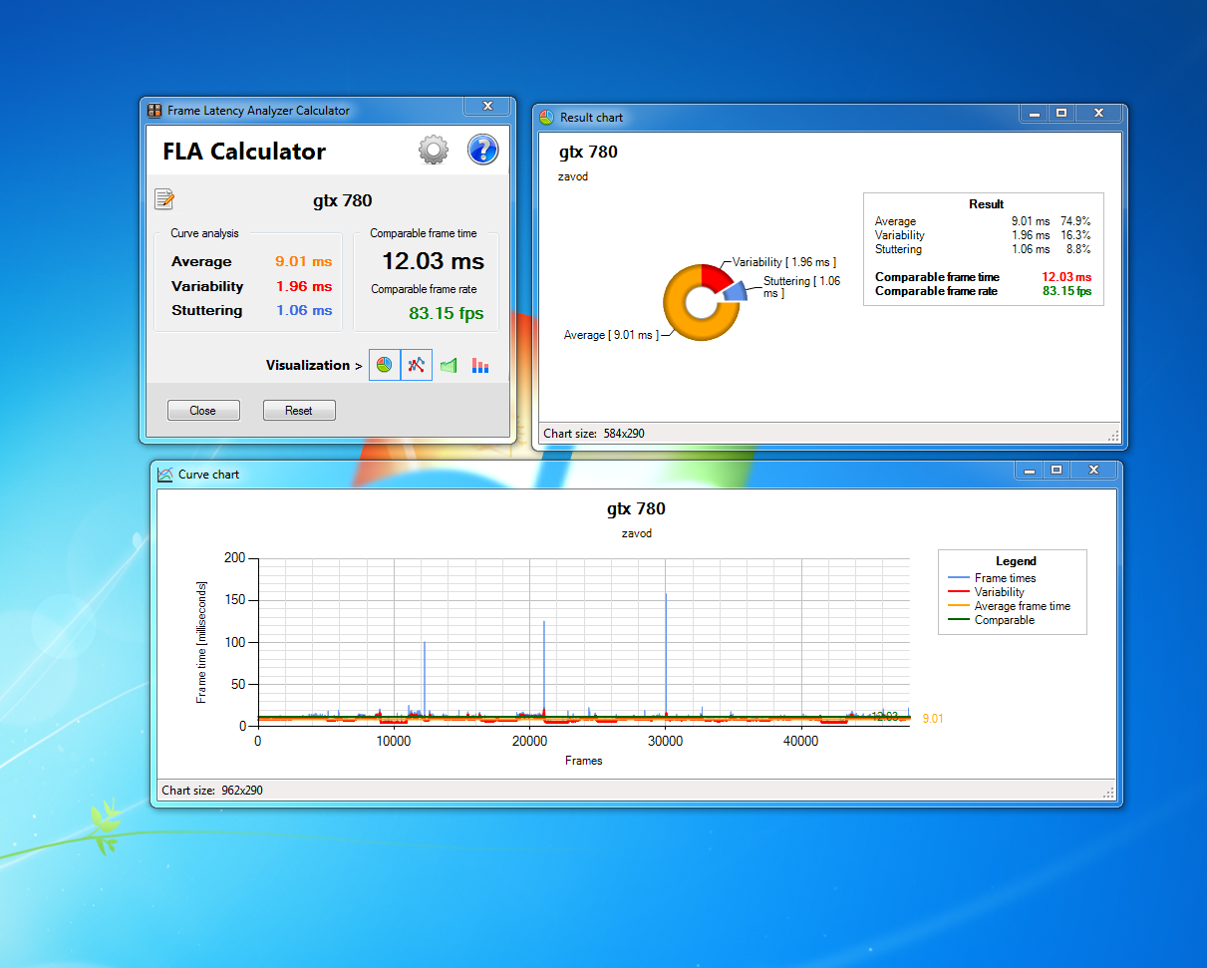Click 'Comparable' legend entry

1005,620
